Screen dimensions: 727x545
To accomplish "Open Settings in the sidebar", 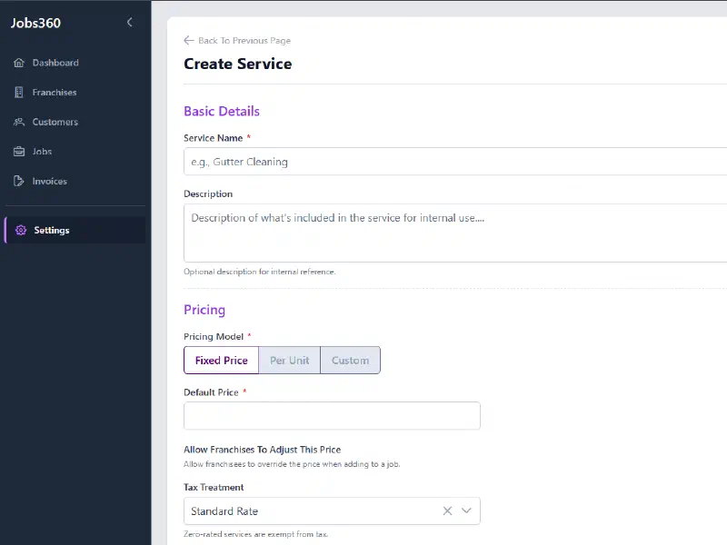I will (75, 231).
